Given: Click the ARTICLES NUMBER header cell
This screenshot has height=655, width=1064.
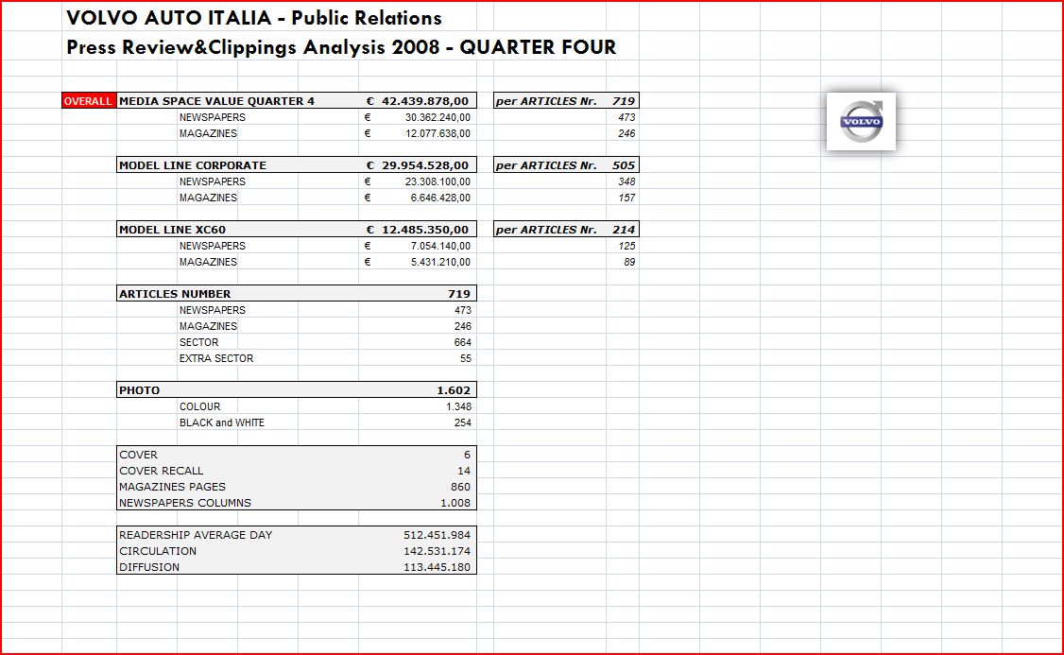Looking at the screenshot, I should tap(175, 294).
